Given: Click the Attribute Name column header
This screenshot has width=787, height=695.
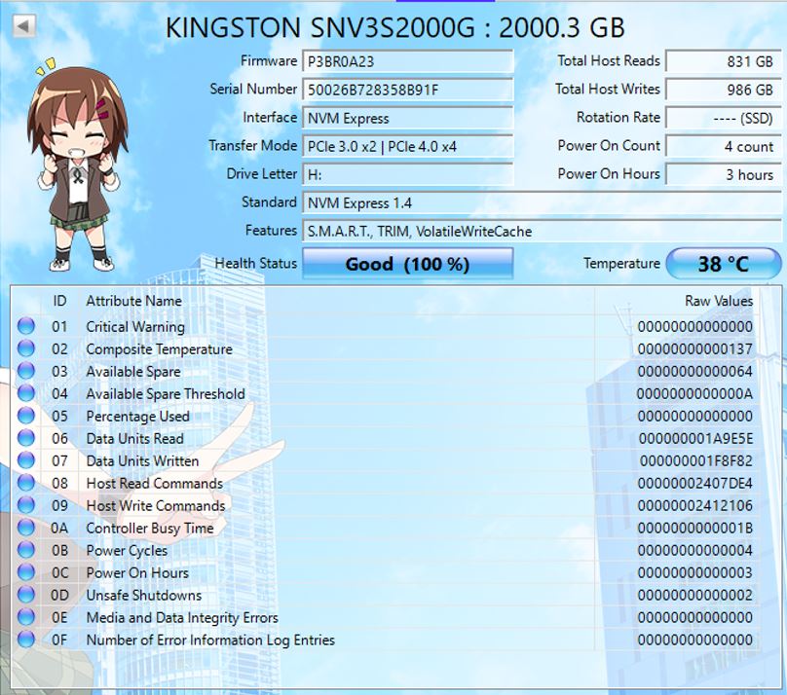Looking at the screenshot, I should click(133, 301).
